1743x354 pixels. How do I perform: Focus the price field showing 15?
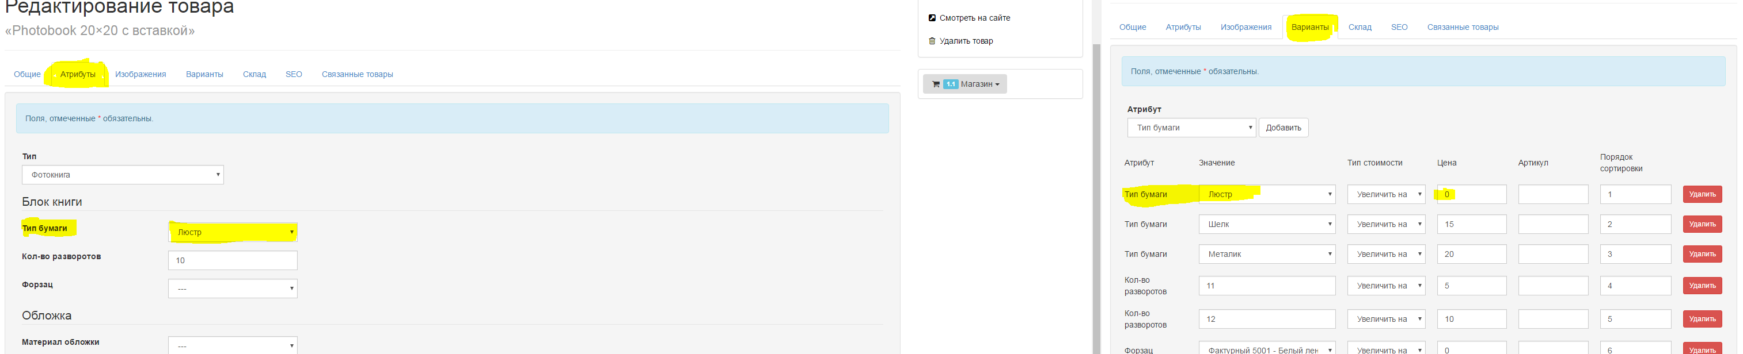point(1471,224)
